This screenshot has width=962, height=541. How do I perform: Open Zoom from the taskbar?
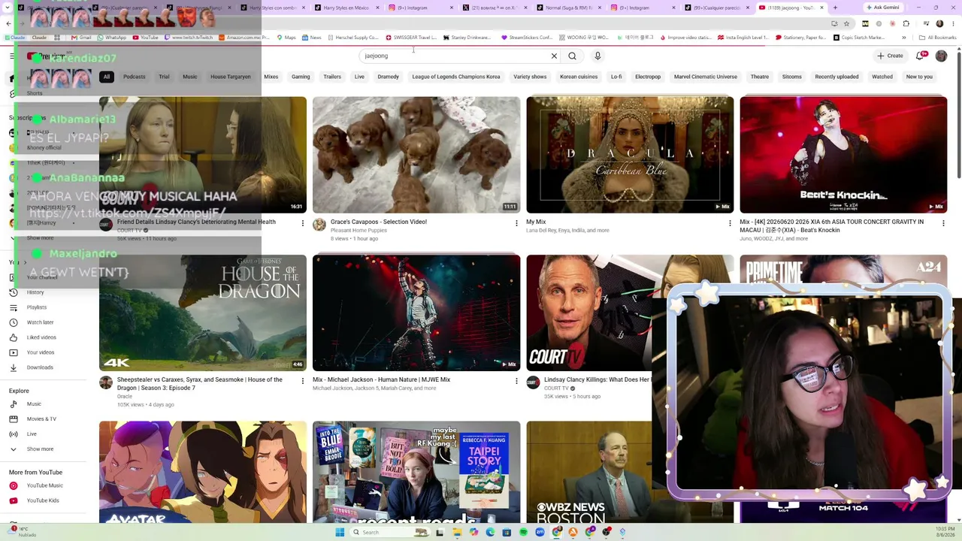coord(540,532)
